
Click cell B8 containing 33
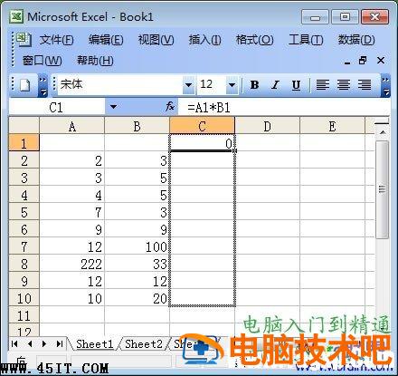pos(137,264)
